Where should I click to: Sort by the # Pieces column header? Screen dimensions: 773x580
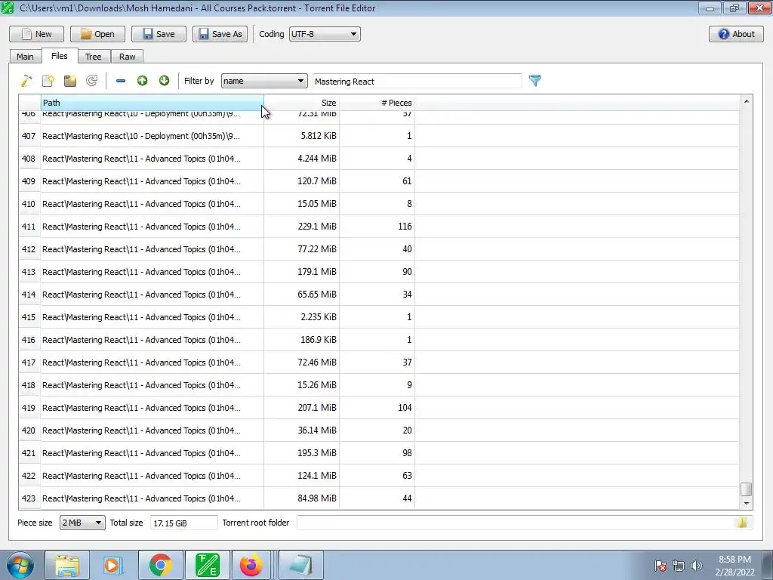[377, 103]
